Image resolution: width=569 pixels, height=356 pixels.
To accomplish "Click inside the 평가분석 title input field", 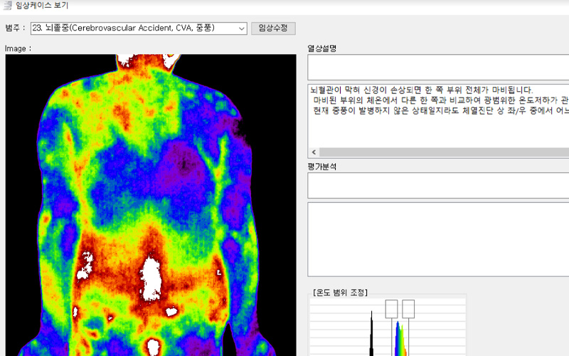I will click(438, 186).
